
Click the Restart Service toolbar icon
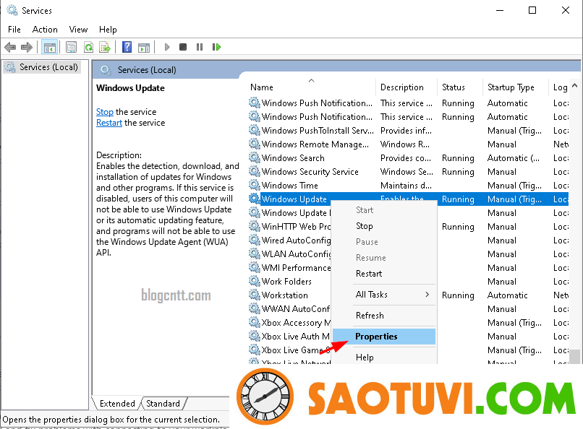[x=216, y=47]
